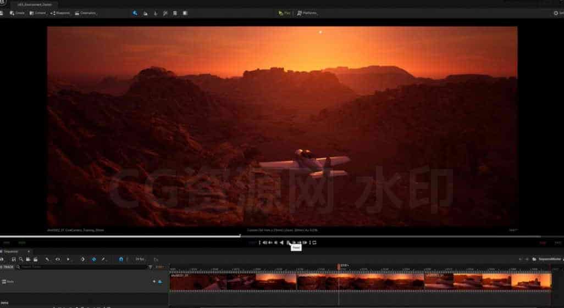Switch to Mesh Paint mode icon
The height and width of the screenshot is (308, 564).
point(165,13)
